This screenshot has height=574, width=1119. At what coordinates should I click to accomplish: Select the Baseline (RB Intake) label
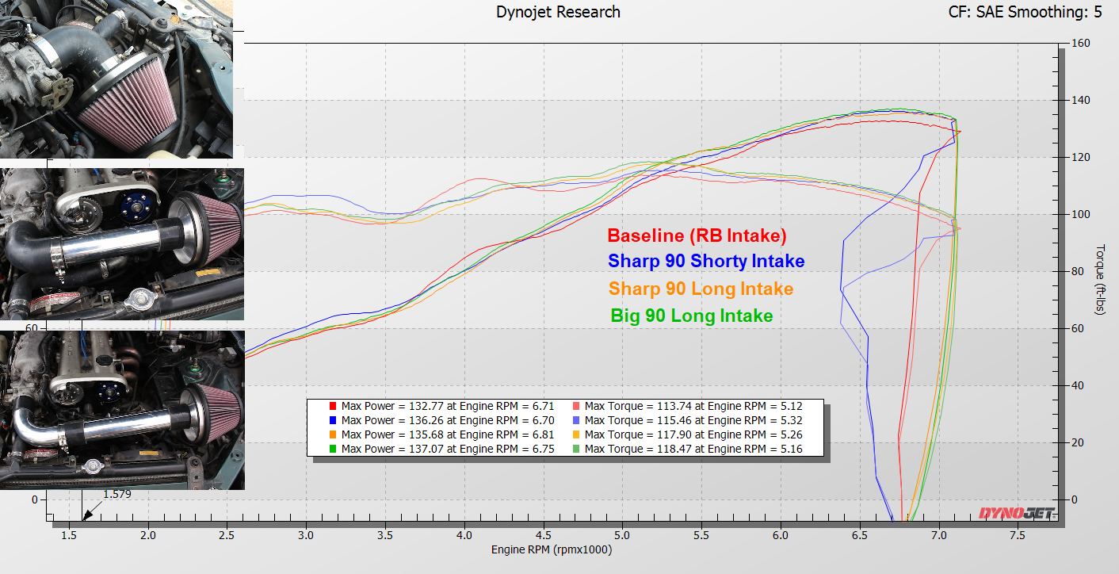coord(697,235)
